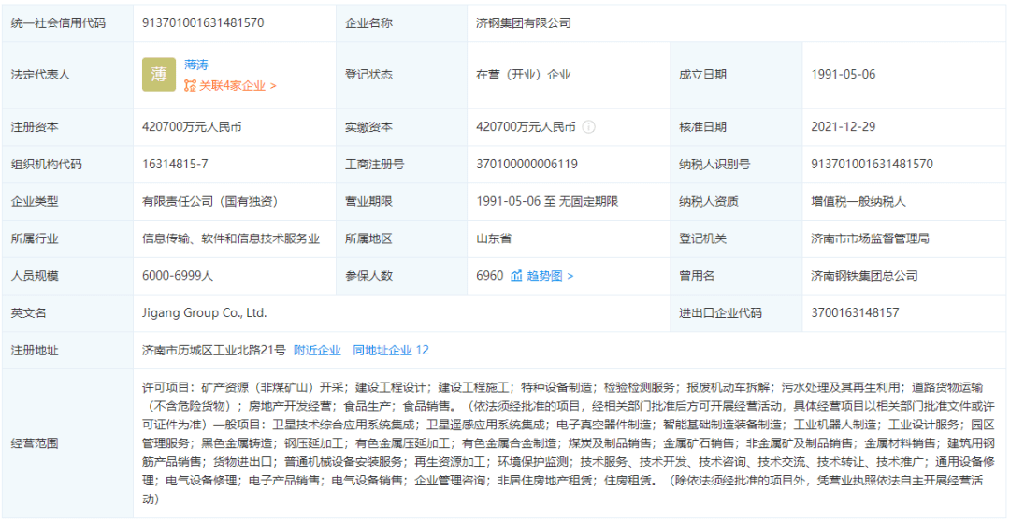The width and height of the screenshot is (1010, 520).
Task: Click English name Jigang Group Co., Ltd.
Action: pos(204,313)
